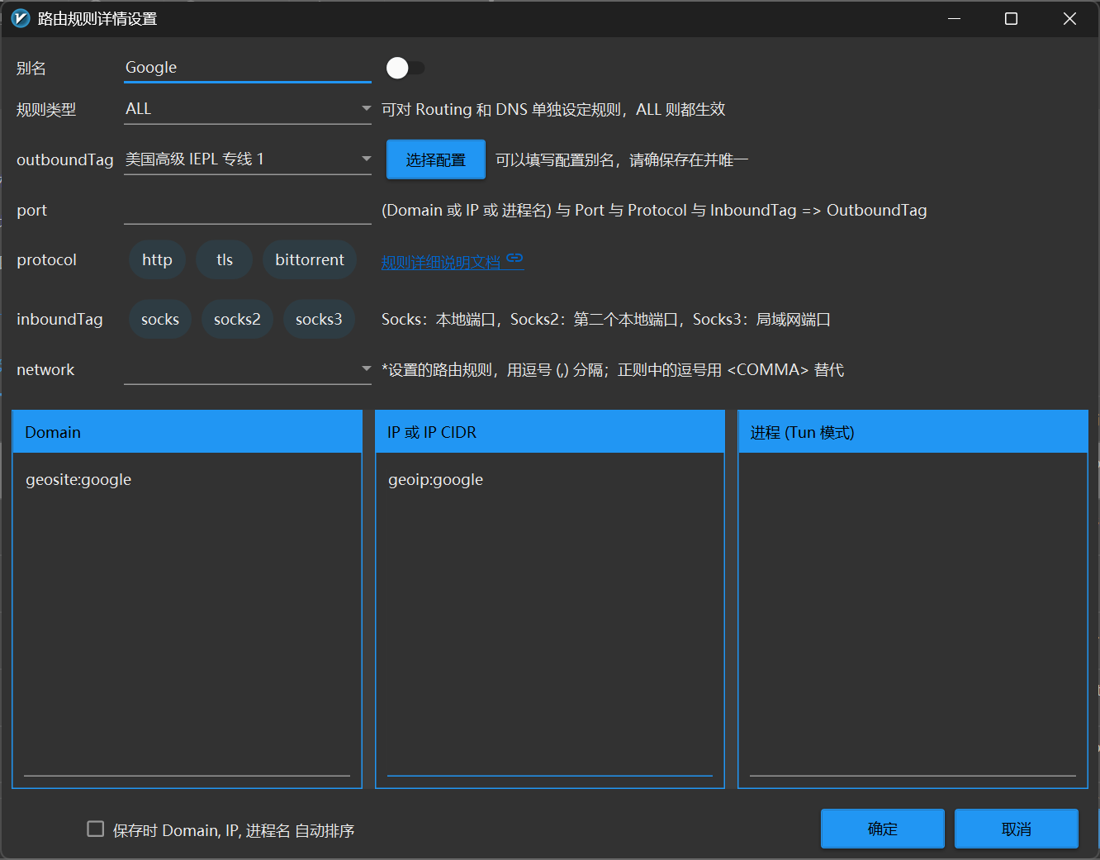Click the 别名 label
This screenshot has width=1100, height=860.
point(31,68)
